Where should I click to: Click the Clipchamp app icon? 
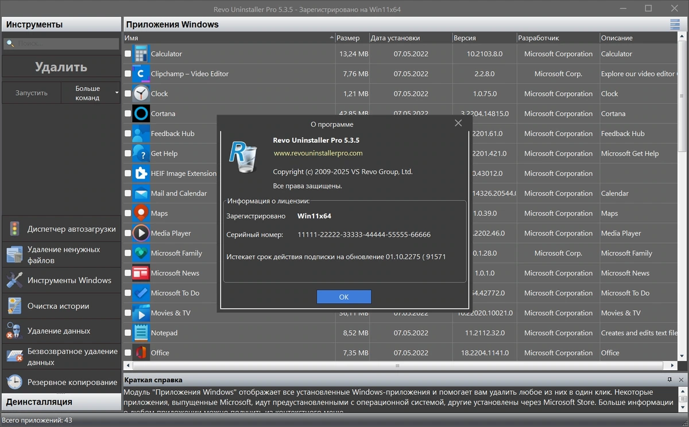[141, 74]
